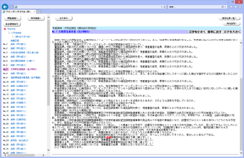The width and height of the screenshot is (244, 158).
Task: Open the speaker link in row No.12
Action: coord(18,90)
